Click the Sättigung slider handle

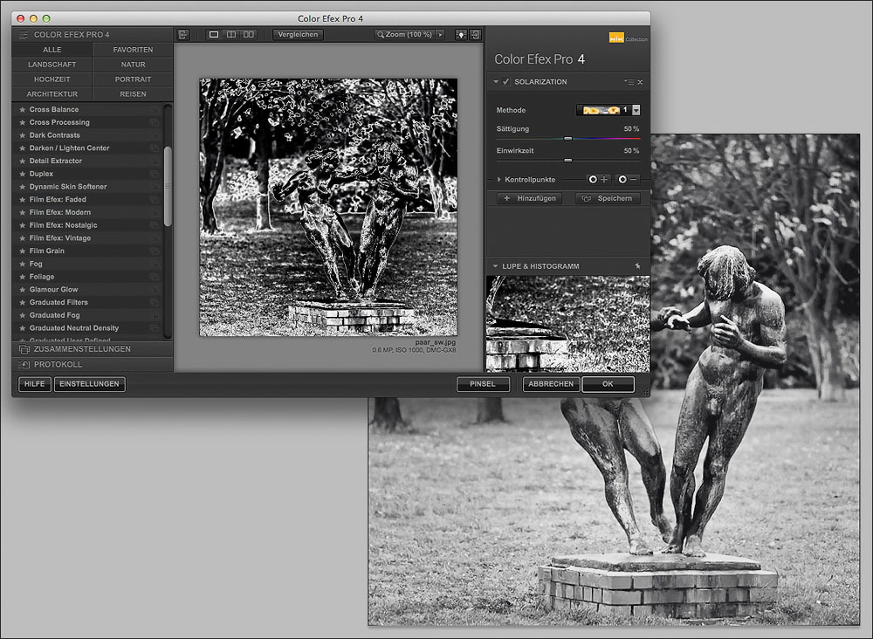[568, 139]
